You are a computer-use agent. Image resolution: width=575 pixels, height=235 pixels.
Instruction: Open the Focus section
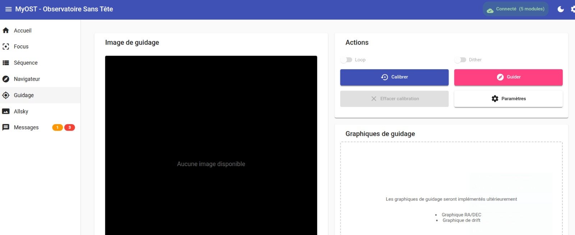(40, 47)
